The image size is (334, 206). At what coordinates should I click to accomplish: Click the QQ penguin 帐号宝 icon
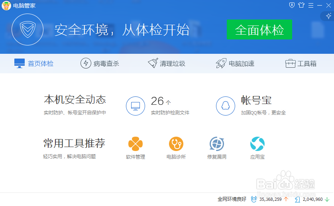(226, 106)
